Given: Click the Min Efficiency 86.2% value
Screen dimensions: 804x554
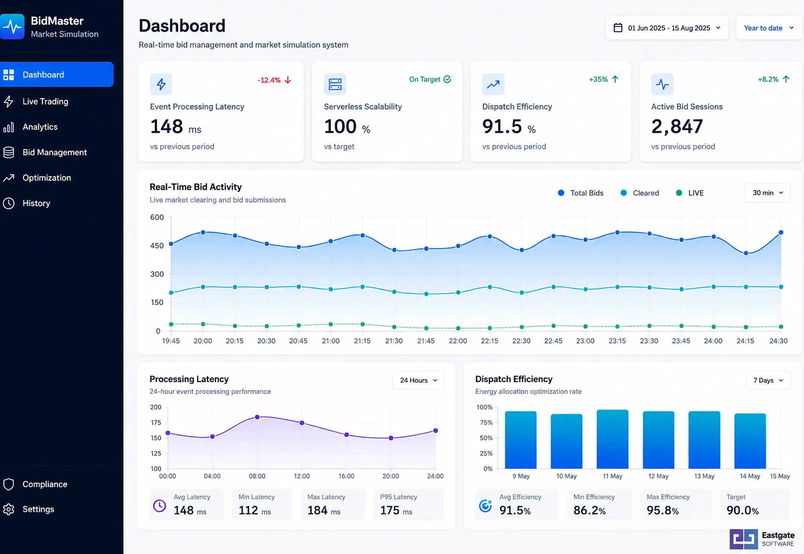Looking at the screenshot, I should [590, 510].
